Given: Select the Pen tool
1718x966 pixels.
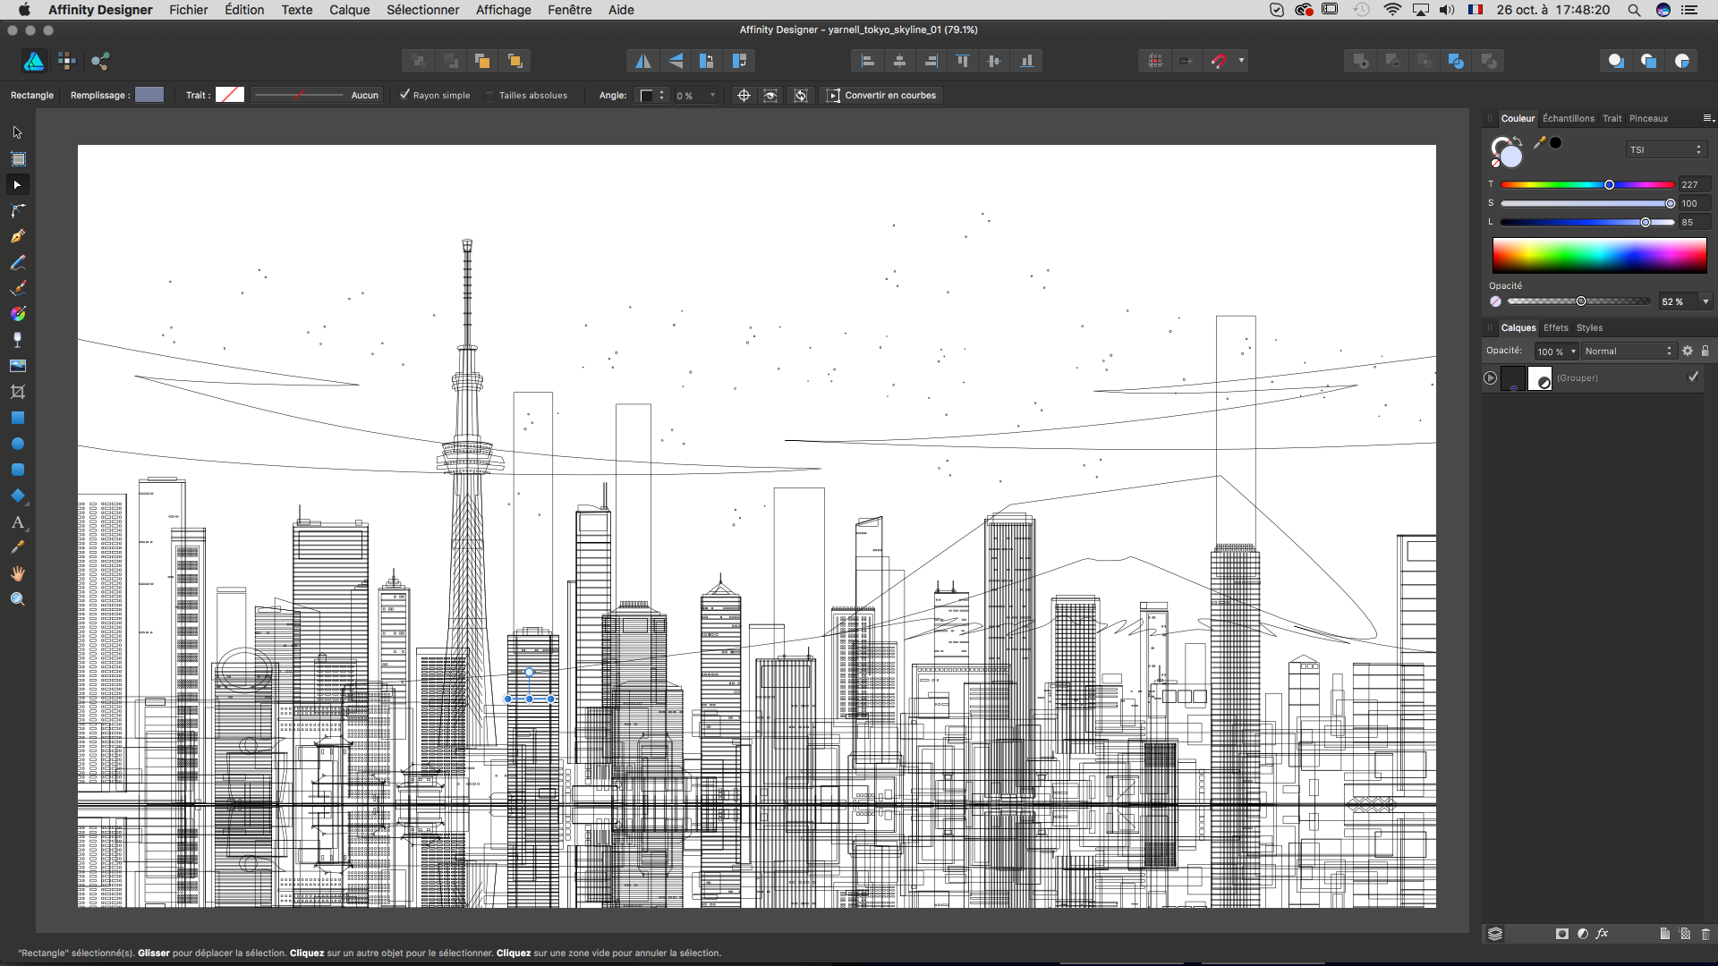Looking at the screenshot, I should 17,236.
